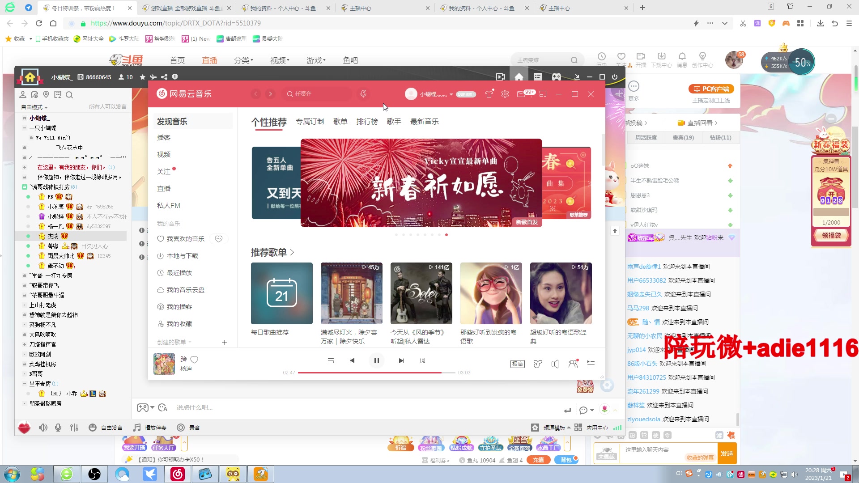The height and width of the screenshot is (483, 859).
Task: Collapse the 一只小蝴蝶 channel tree node
Action: pos(25,128)
